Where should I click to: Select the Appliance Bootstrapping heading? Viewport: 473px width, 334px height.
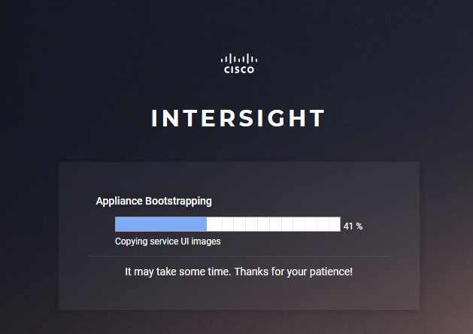tap(153, 202)
